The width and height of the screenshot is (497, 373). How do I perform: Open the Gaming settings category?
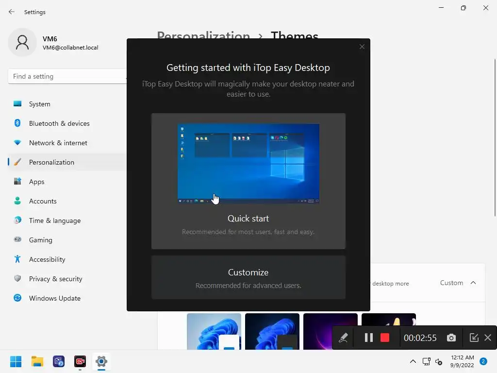[67, 240]
